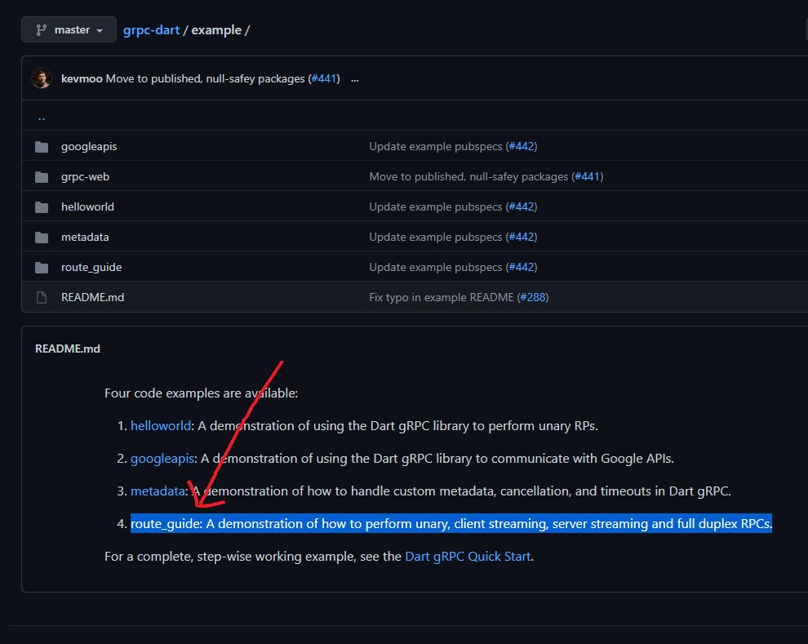Click kevmoo's avatar image

[42, 78]
